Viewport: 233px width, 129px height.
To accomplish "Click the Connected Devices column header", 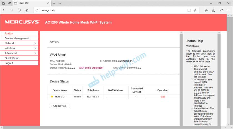I will pos(137,90).
